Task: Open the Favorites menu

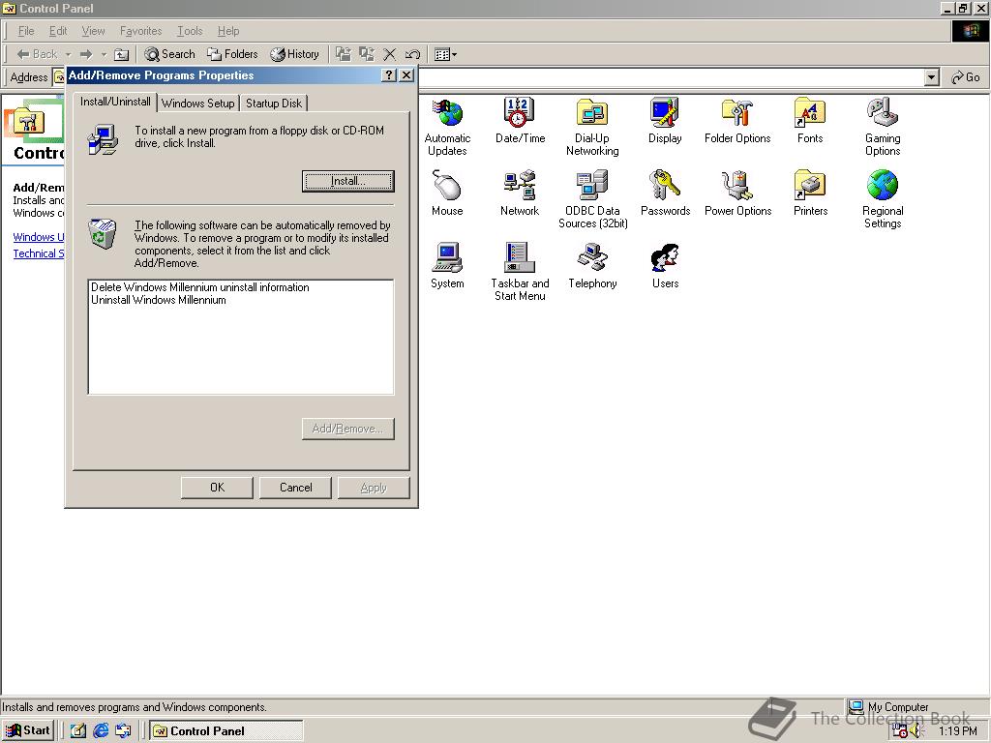Action: 141,31
